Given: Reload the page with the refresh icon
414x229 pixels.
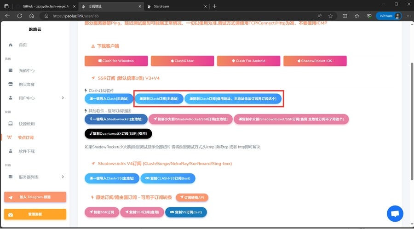Looking at the screenshot, I should pos(19,16).
